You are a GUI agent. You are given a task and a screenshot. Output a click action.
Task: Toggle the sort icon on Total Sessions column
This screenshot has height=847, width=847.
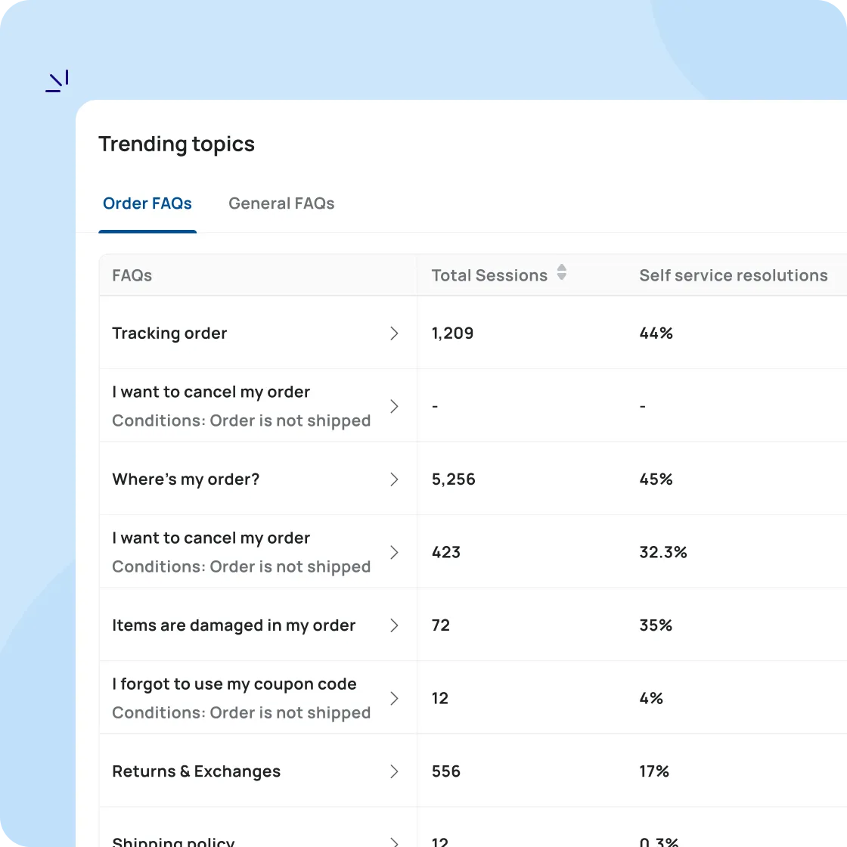pyautogui.click(x=561, y=275)
